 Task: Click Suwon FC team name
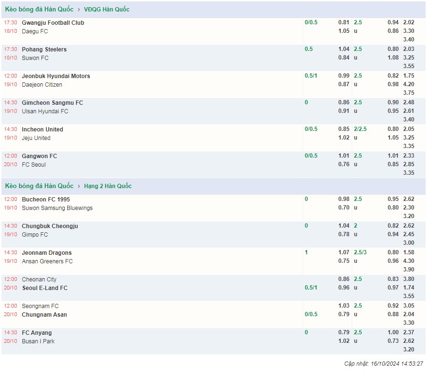(x=35, y=58)
